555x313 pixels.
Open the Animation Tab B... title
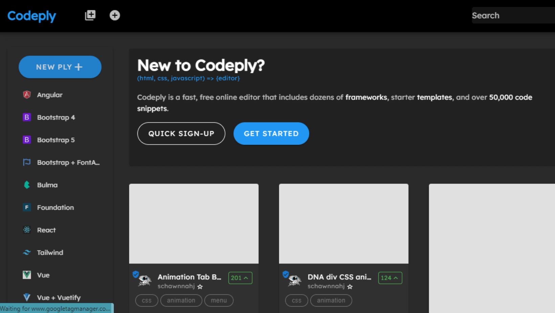point(189,277)
